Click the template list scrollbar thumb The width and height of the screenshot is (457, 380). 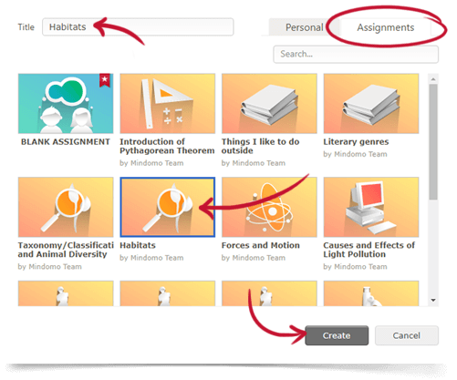click(433, 142)
